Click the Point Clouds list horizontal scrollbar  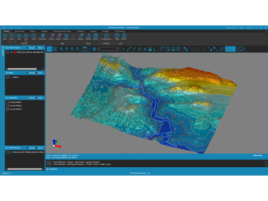(x=22, y=69)
